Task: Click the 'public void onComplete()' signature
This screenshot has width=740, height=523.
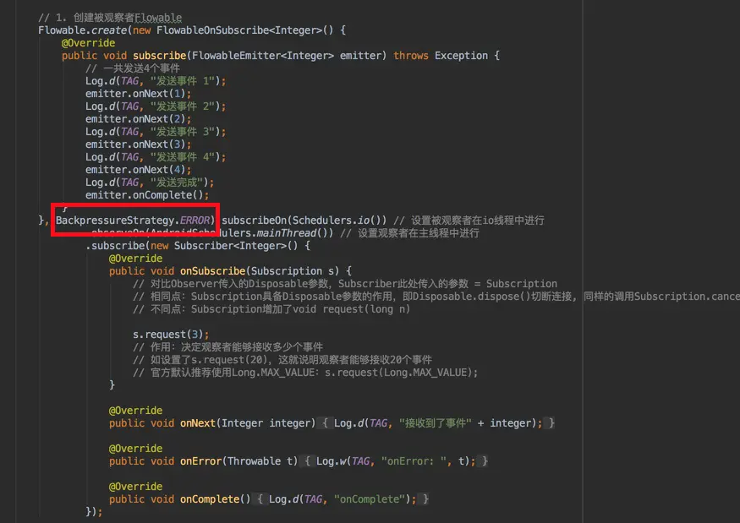Action: click(180, 499)
